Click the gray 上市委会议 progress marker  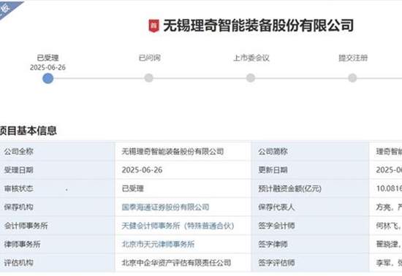pos(251,78)
